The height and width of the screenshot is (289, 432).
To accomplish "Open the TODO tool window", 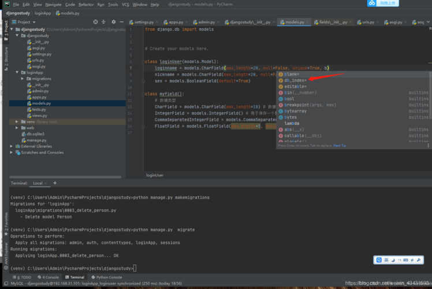I will (22, 277).
